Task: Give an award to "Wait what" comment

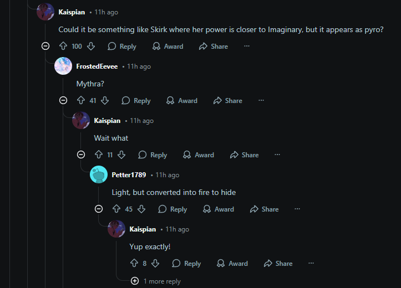Action: 199,155
